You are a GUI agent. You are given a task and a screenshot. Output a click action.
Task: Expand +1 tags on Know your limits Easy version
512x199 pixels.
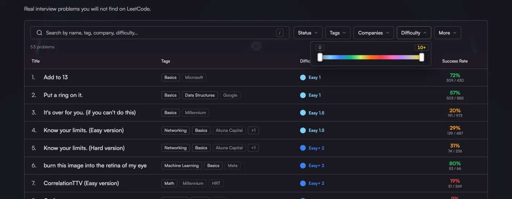(253, 130)
